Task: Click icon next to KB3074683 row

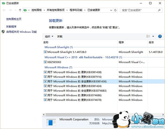Action: pos(45,91)
